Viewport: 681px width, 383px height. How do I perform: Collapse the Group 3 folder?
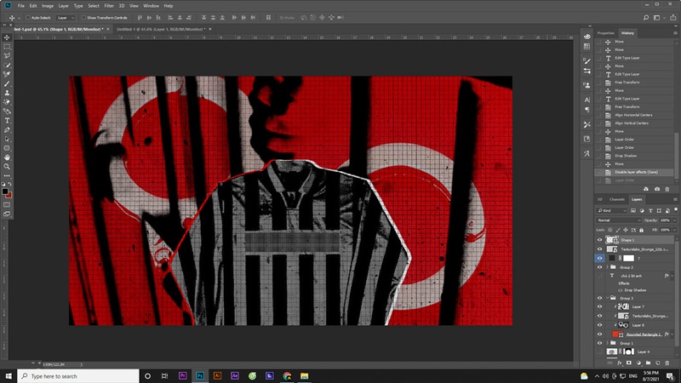[x=607, y=298]
